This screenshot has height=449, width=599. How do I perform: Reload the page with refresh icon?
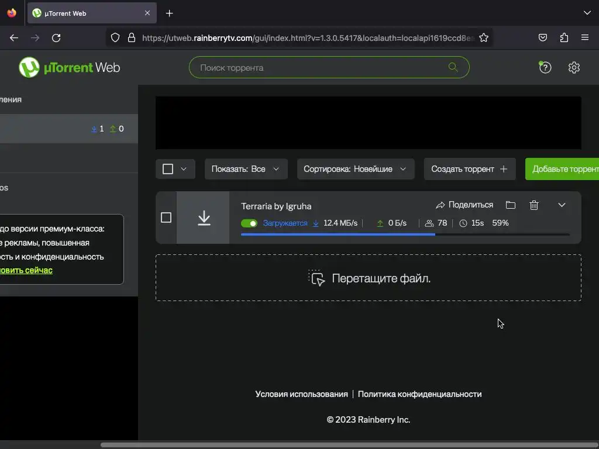click(56, 38)
